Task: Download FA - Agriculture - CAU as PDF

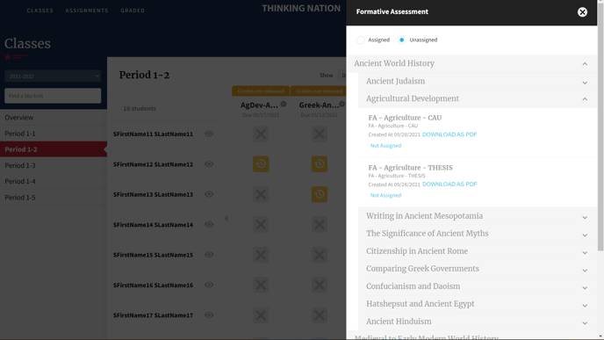Action: tap(449, 134)
